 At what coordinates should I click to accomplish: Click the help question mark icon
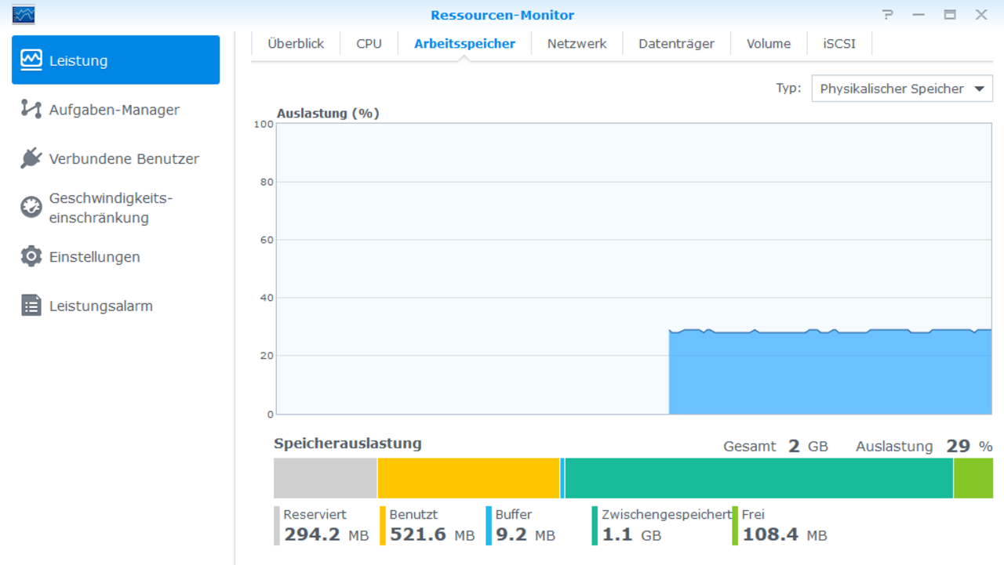(888, 15)
